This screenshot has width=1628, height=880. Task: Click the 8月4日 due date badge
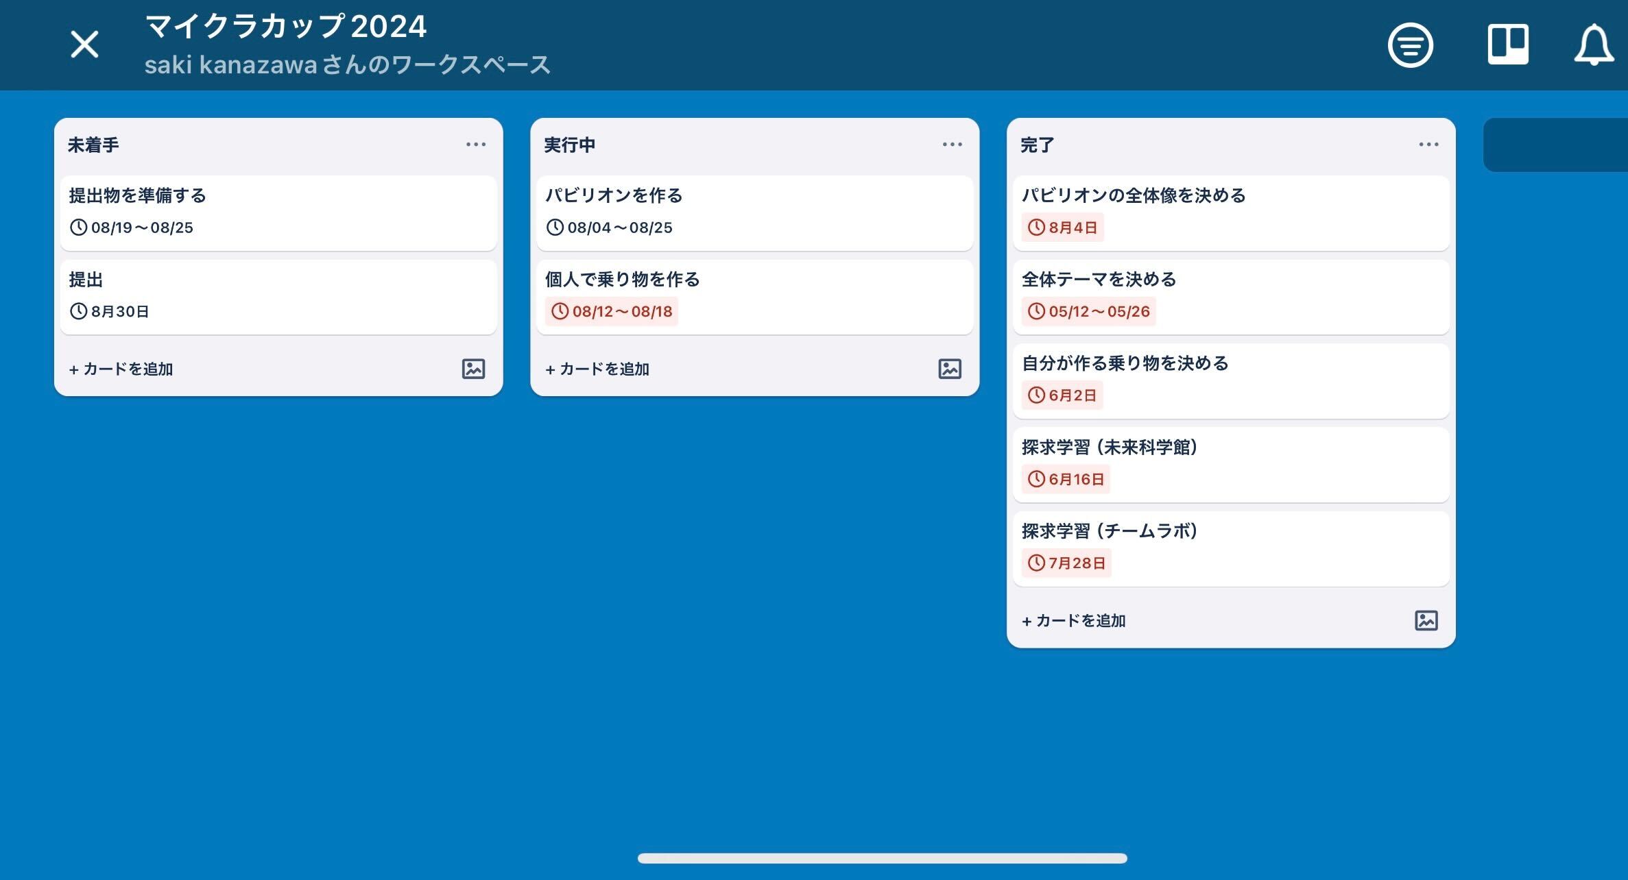pyautogui.click(x=1062, y=228)
